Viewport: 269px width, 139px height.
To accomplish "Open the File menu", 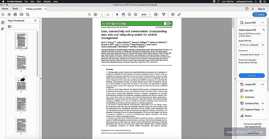I will pos(26,2).
